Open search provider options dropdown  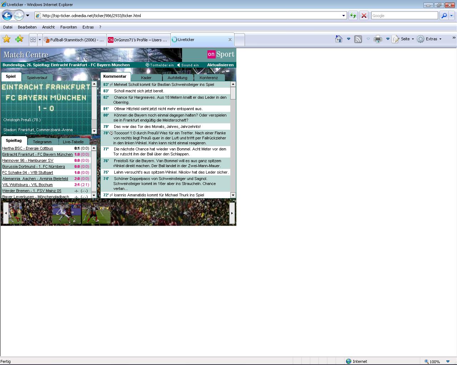(451, 16)
